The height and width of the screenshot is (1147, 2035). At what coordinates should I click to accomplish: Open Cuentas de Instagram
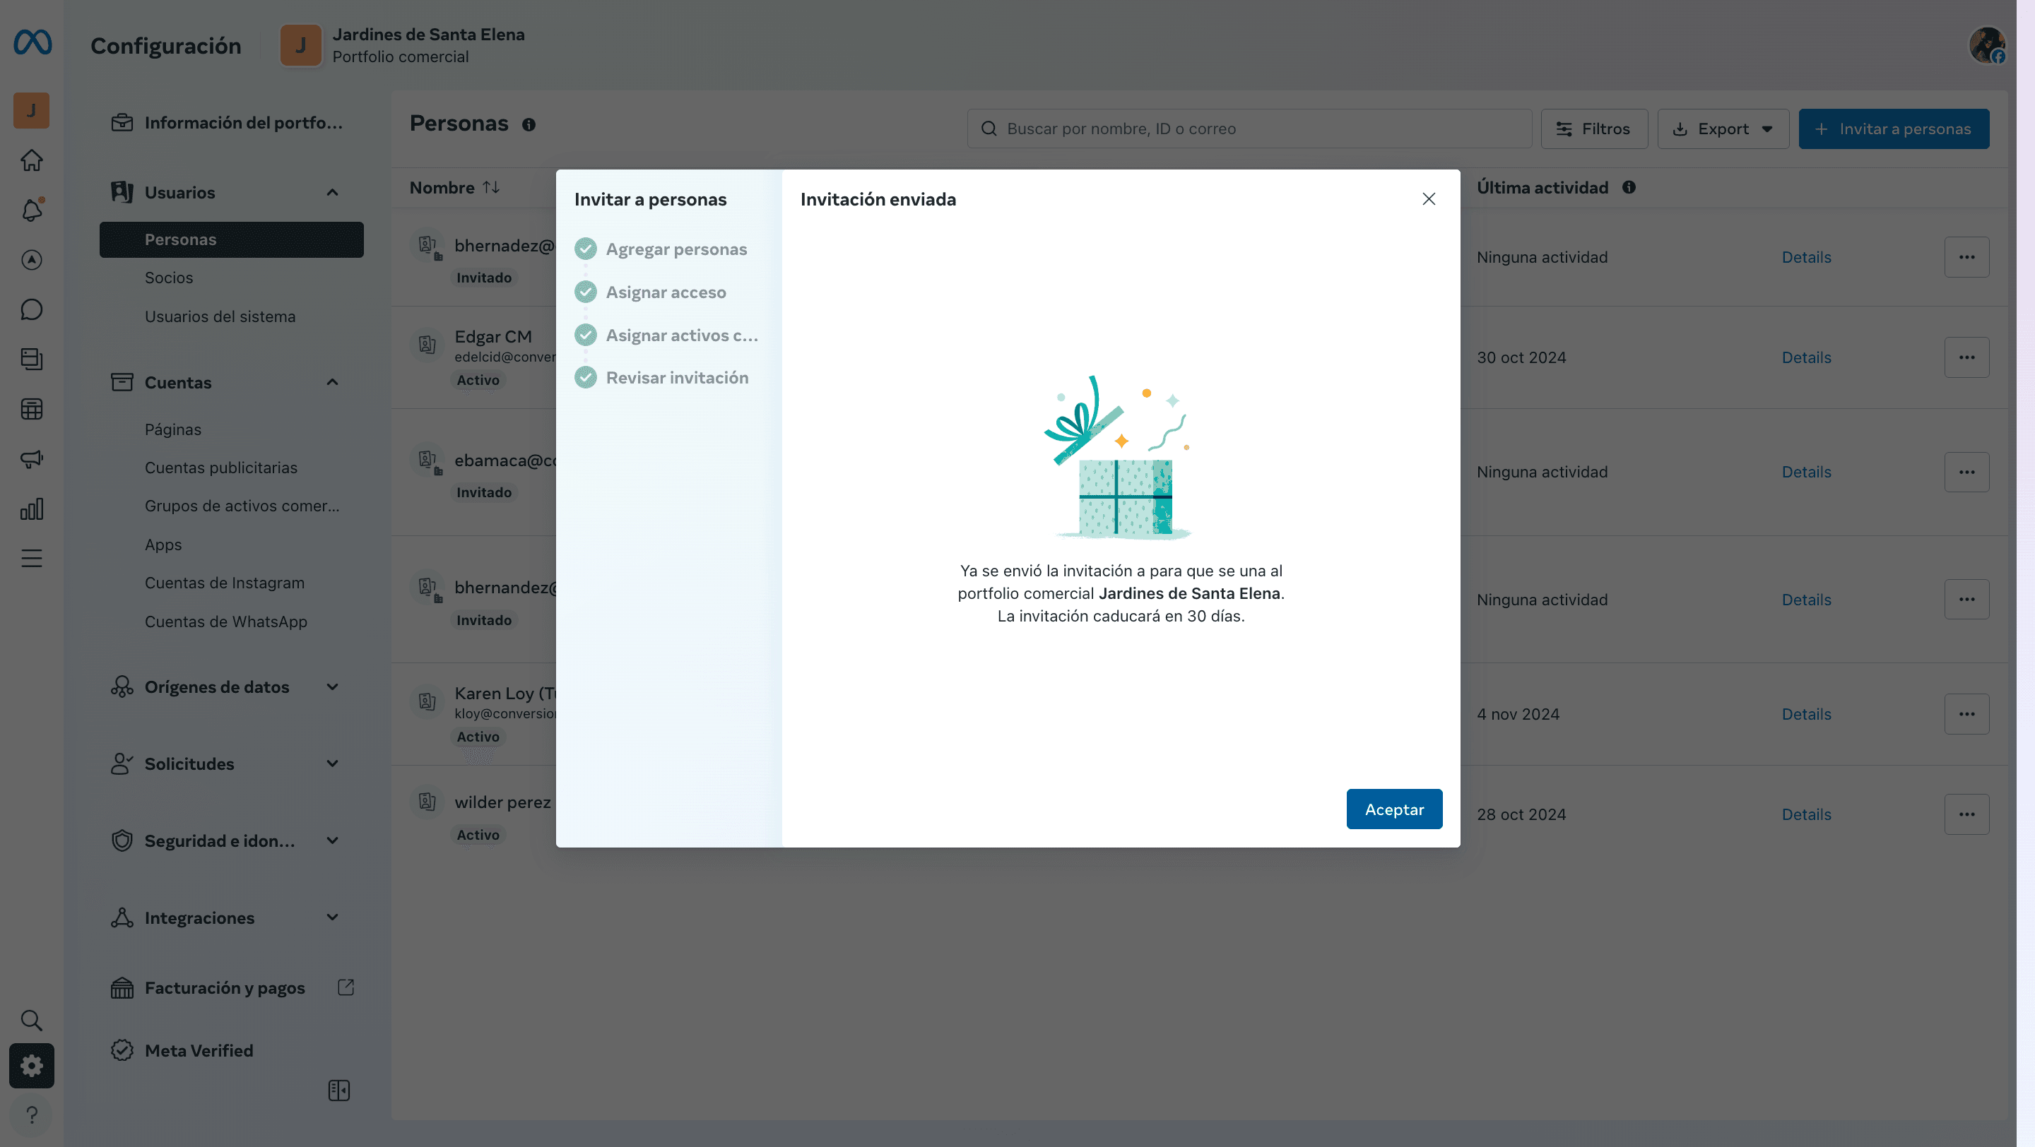pos(225,583)
